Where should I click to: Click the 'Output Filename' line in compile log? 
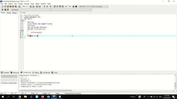tap(39, 83)
